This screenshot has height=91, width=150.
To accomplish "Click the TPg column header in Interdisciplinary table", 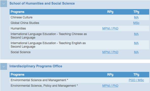I will [136, 75].
